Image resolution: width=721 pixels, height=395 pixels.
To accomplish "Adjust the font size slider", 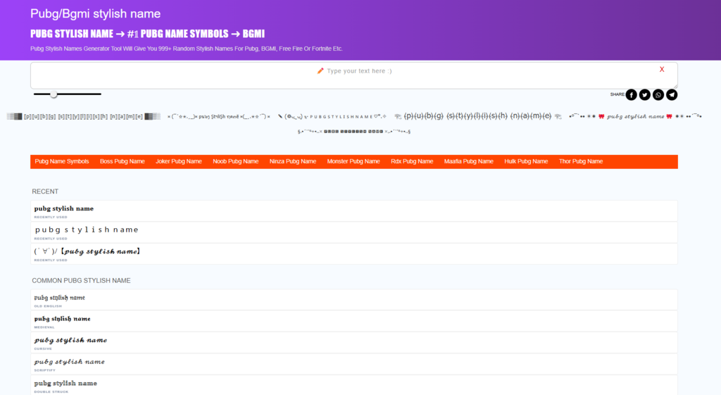I will coord(54,94).
